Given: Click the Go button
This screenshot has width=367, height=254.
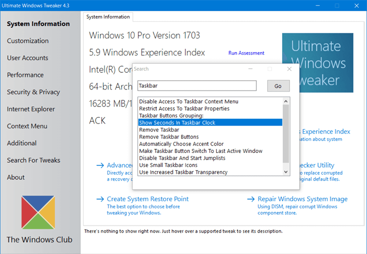Looking at the screenshot, I should (278, 86).
